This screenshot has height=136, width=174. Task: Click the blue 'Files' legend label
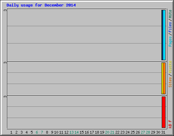170,27
